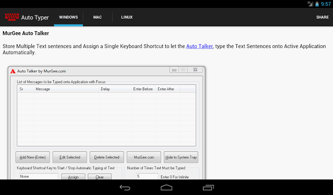Tap the Auto Typer app title
Image resolution: width=333 pixels, height=195 pixels.
pos(35,17)
